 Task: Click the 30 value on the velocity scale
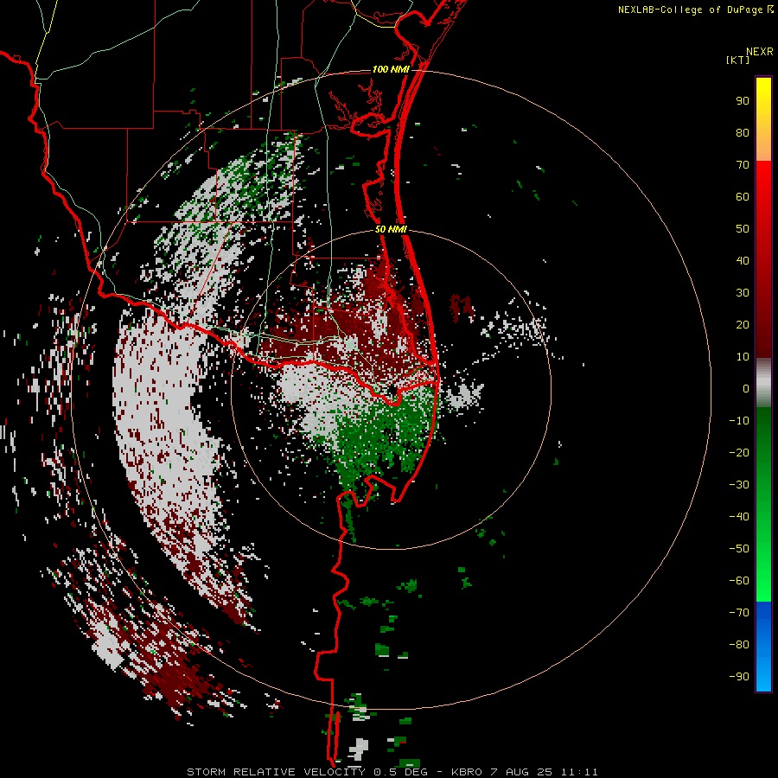click(743, 293)
